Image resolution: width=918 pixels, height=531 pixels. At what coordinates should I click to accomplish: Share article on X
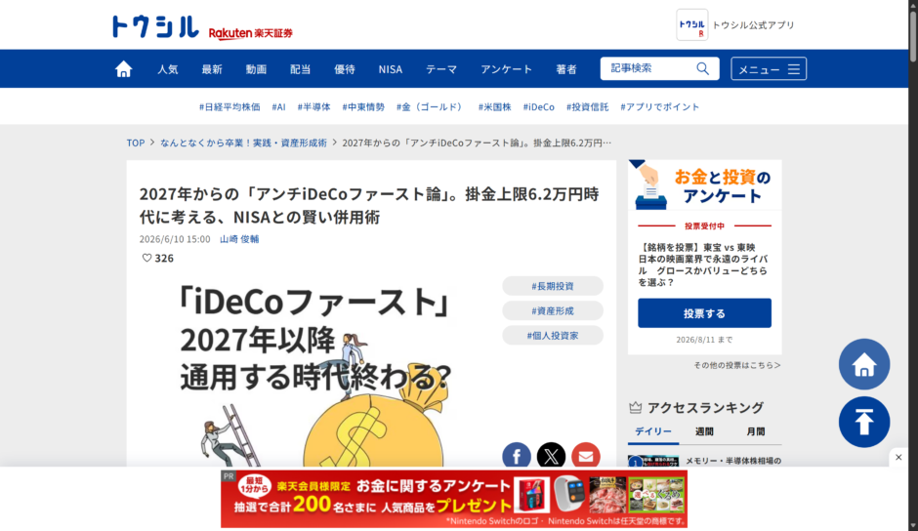(551, 456)
